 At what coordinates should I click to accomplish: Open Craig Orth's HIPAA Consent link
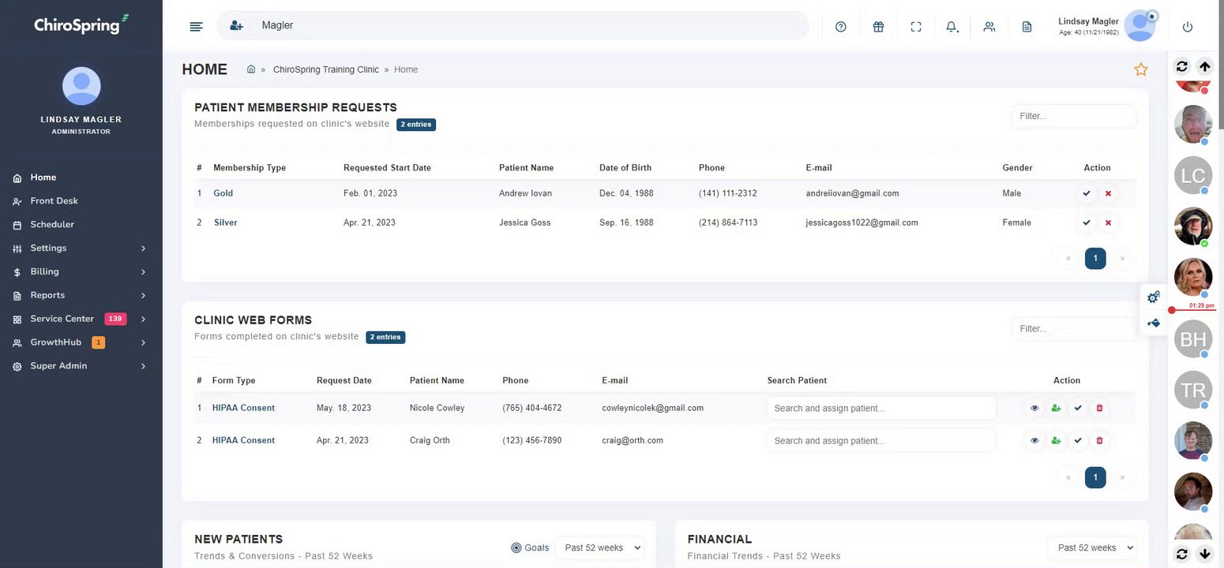point(243,440)
